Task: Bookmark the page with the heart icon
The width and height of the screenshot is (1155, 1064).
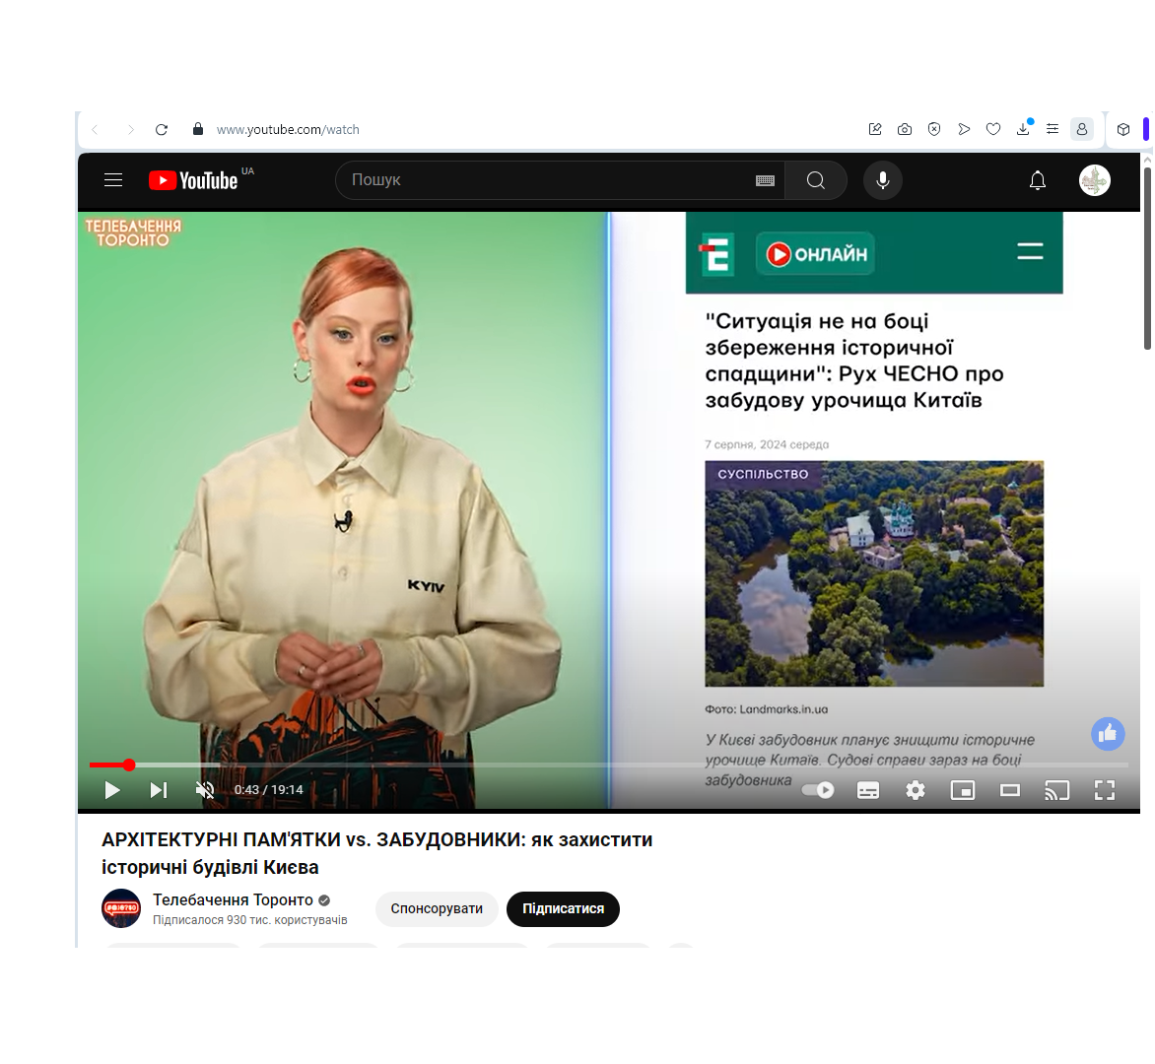Action: [x=993, y=130]
